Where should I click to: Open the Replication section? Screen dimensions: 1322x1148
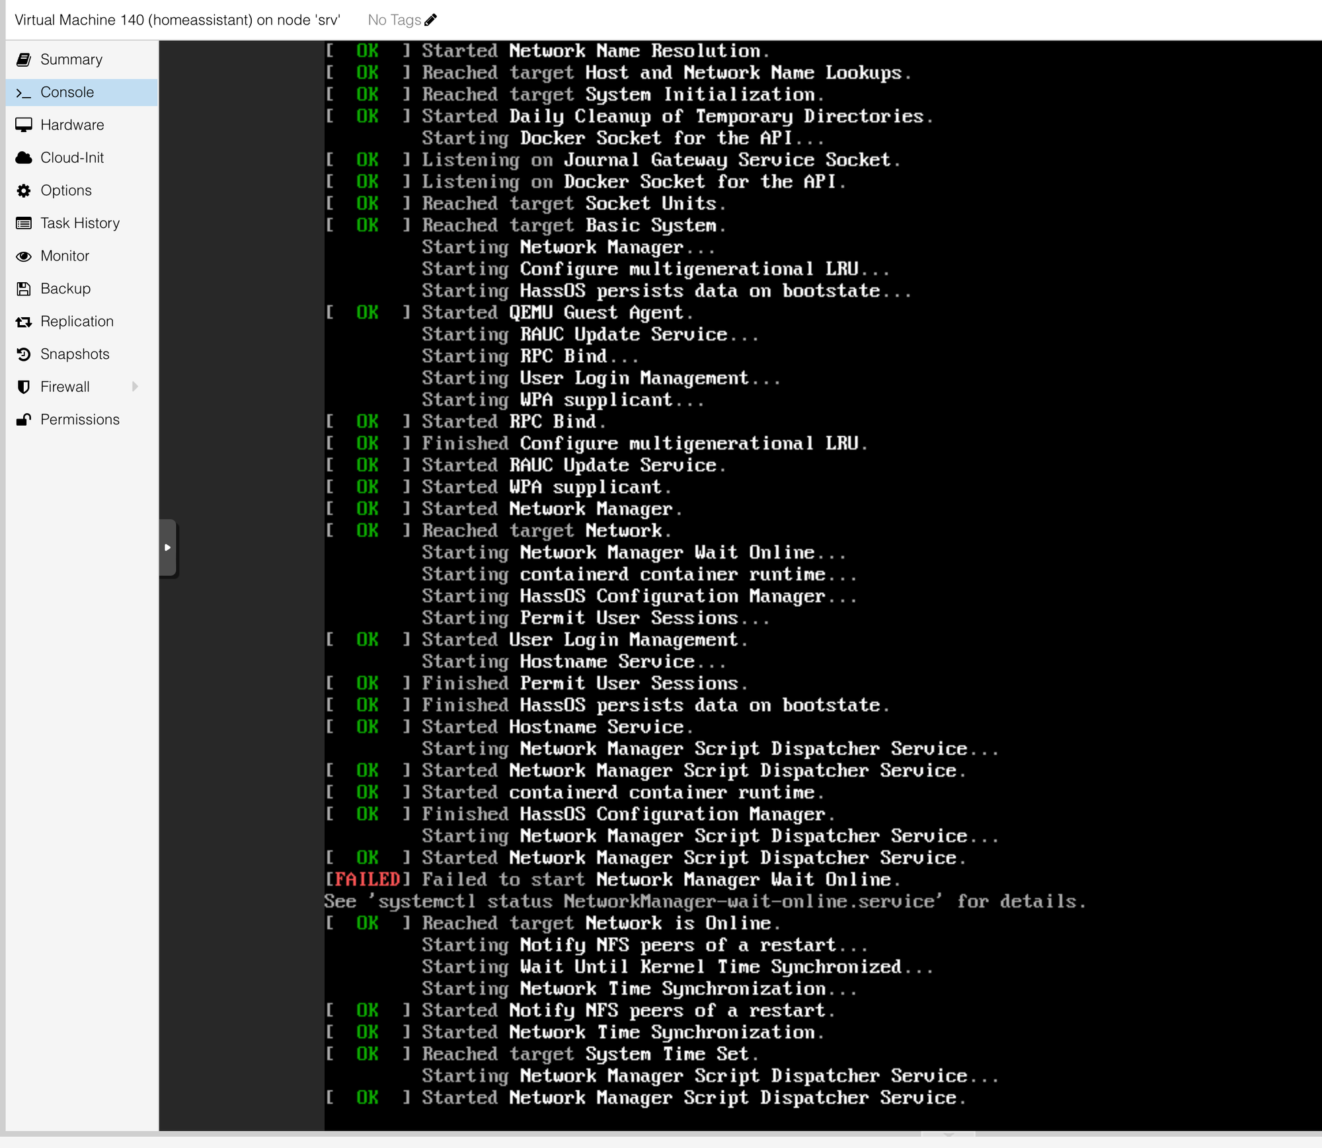coord(82,321)
